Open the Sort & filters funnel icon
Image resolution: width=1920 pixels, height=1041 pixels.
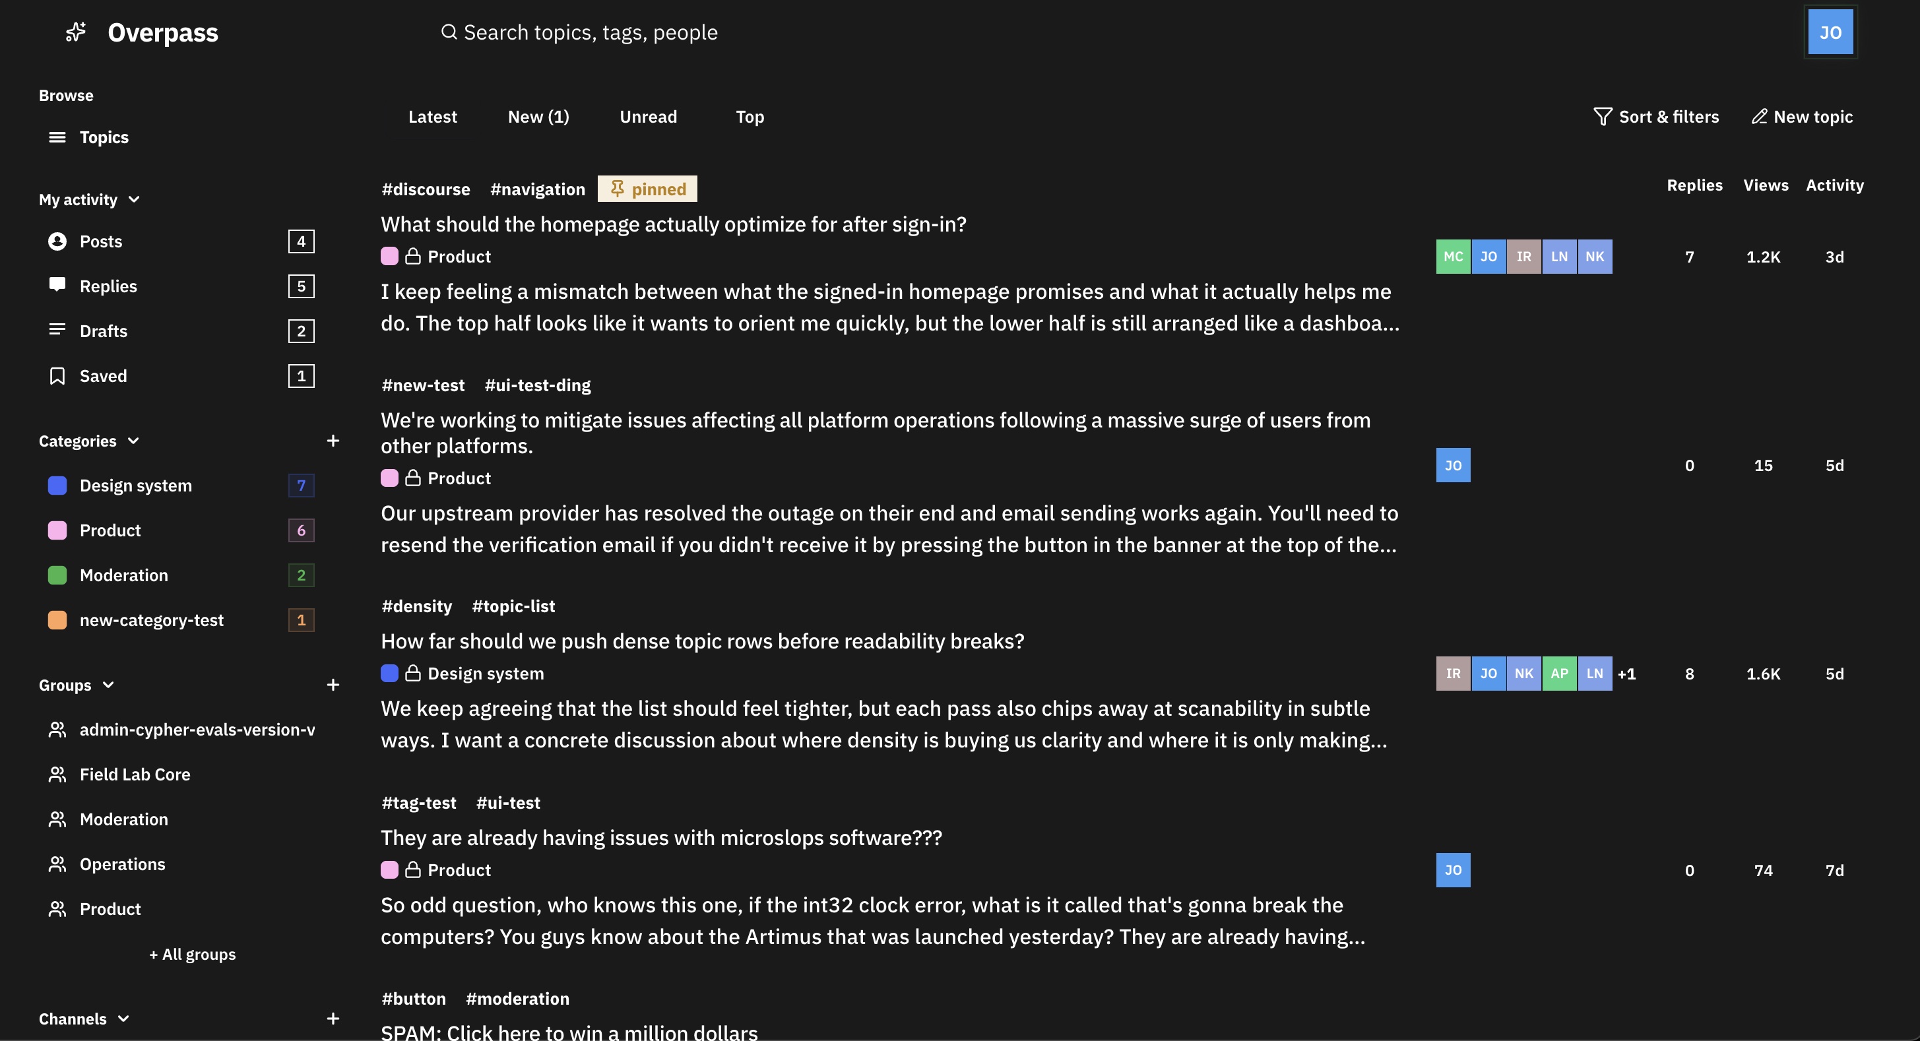[1603, 117]
